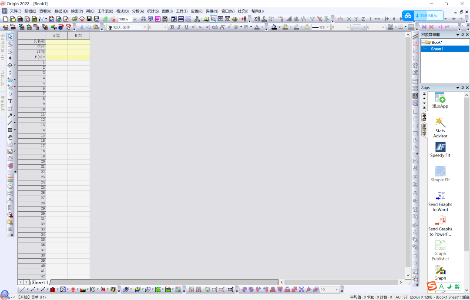
Task: Open the Simple Fit app
Action: coord(440,174)
